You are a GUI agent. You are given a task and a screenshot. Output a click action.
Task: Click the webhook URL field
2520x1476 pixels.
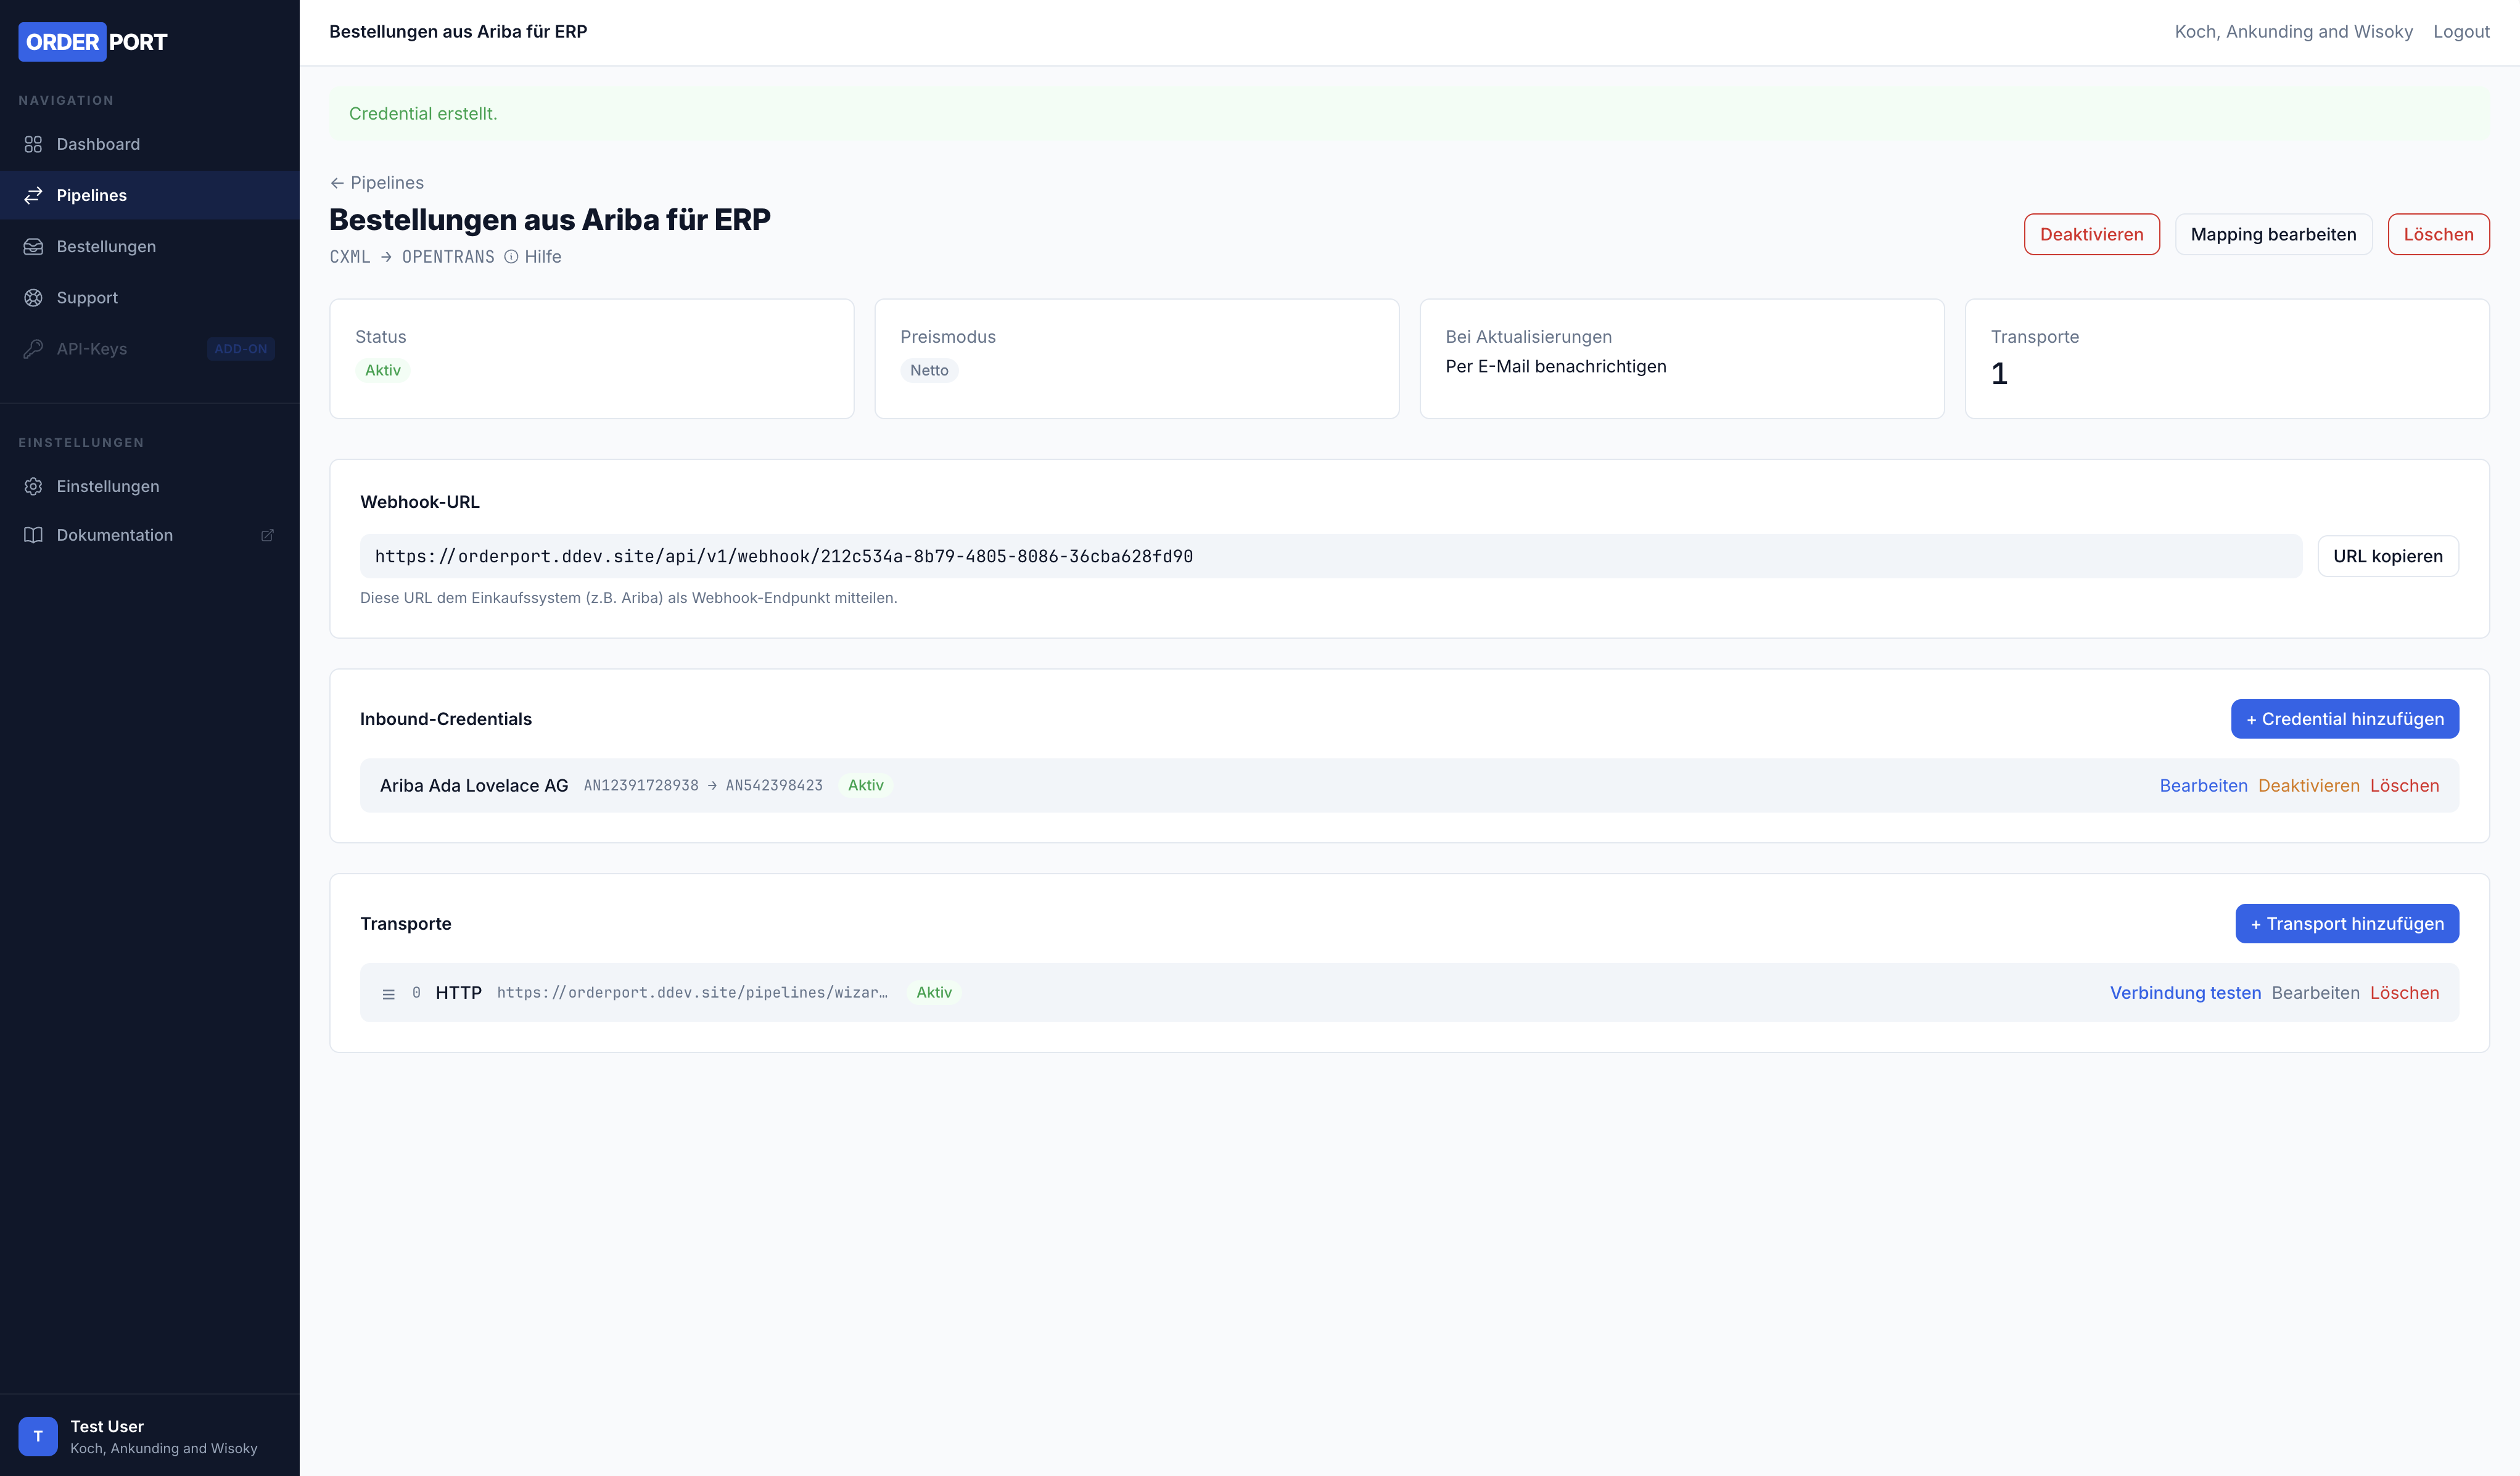(x=1330, y=556)
